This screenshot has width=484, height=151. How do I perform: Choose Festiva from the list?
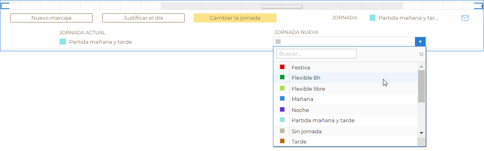(x=346, y=67)
